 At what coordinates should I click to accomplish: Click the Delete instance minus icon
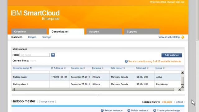[129, 110]
